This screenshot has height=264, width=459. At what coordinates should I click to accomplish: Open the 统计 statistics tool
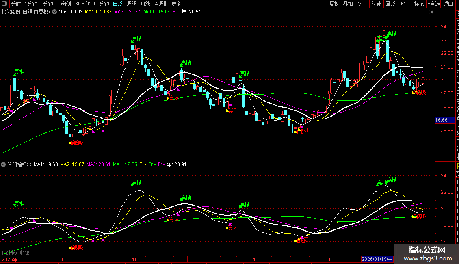point(376,4)
